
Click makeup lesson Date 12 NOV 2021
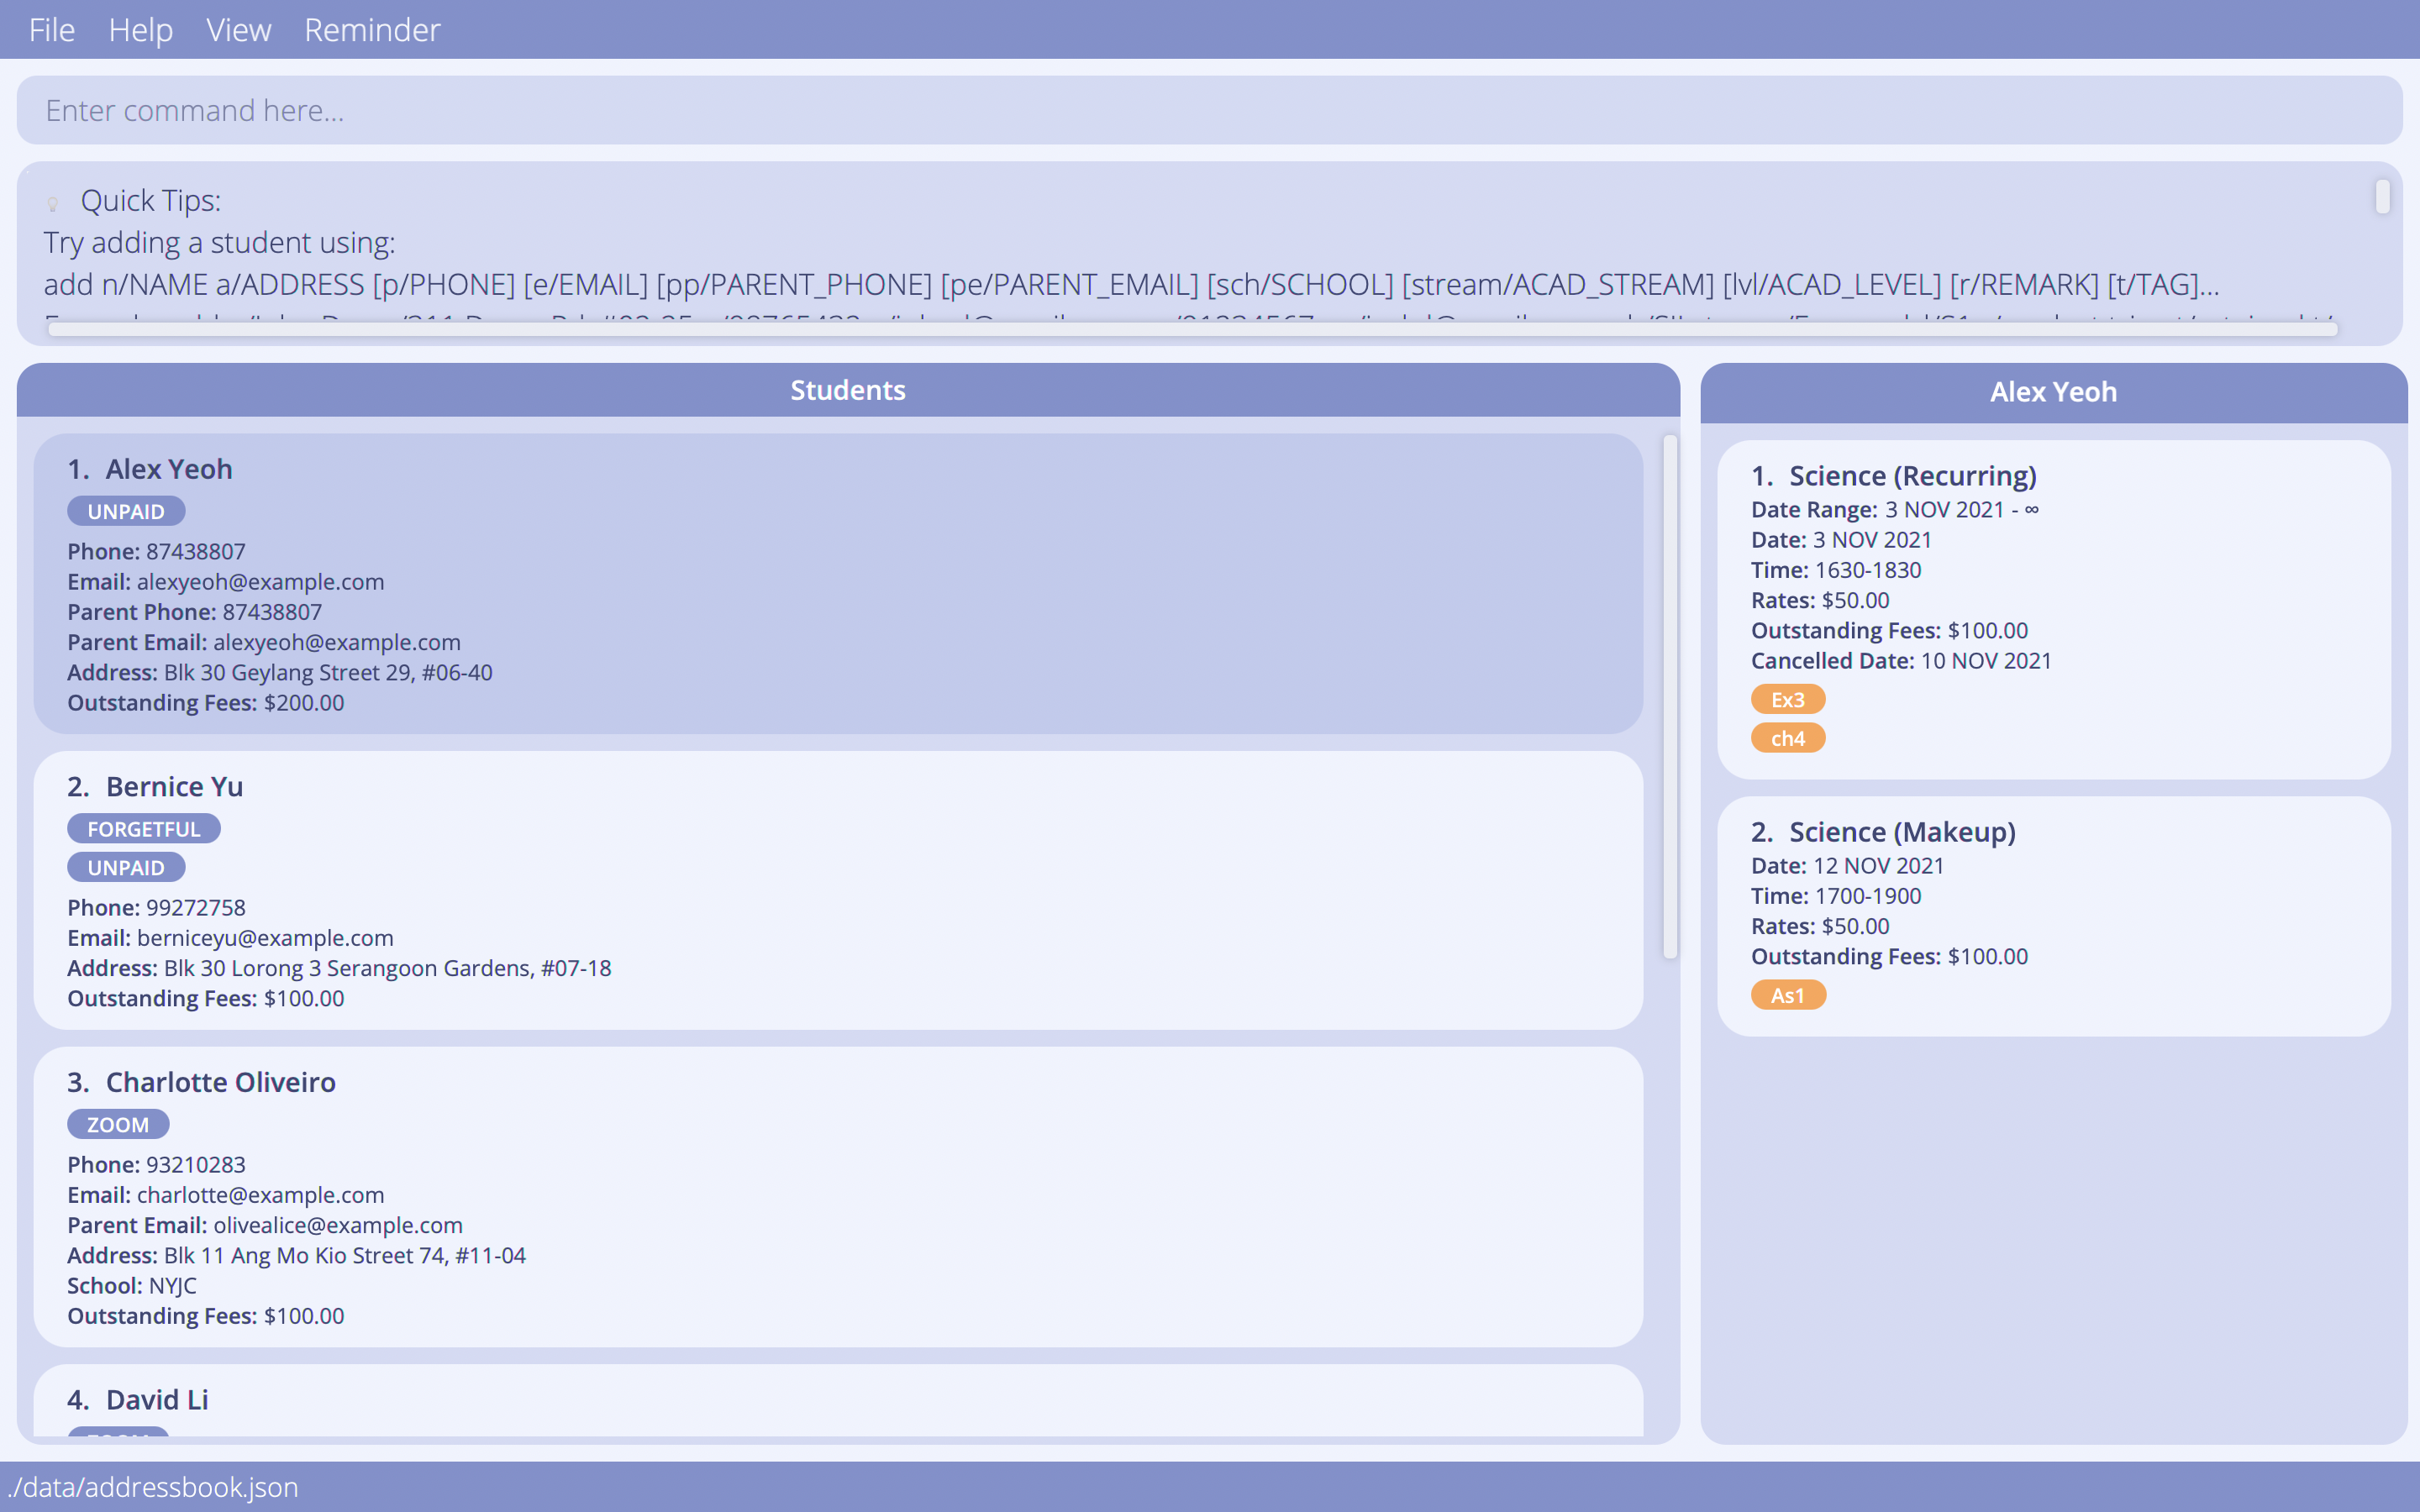[1848, 865]
